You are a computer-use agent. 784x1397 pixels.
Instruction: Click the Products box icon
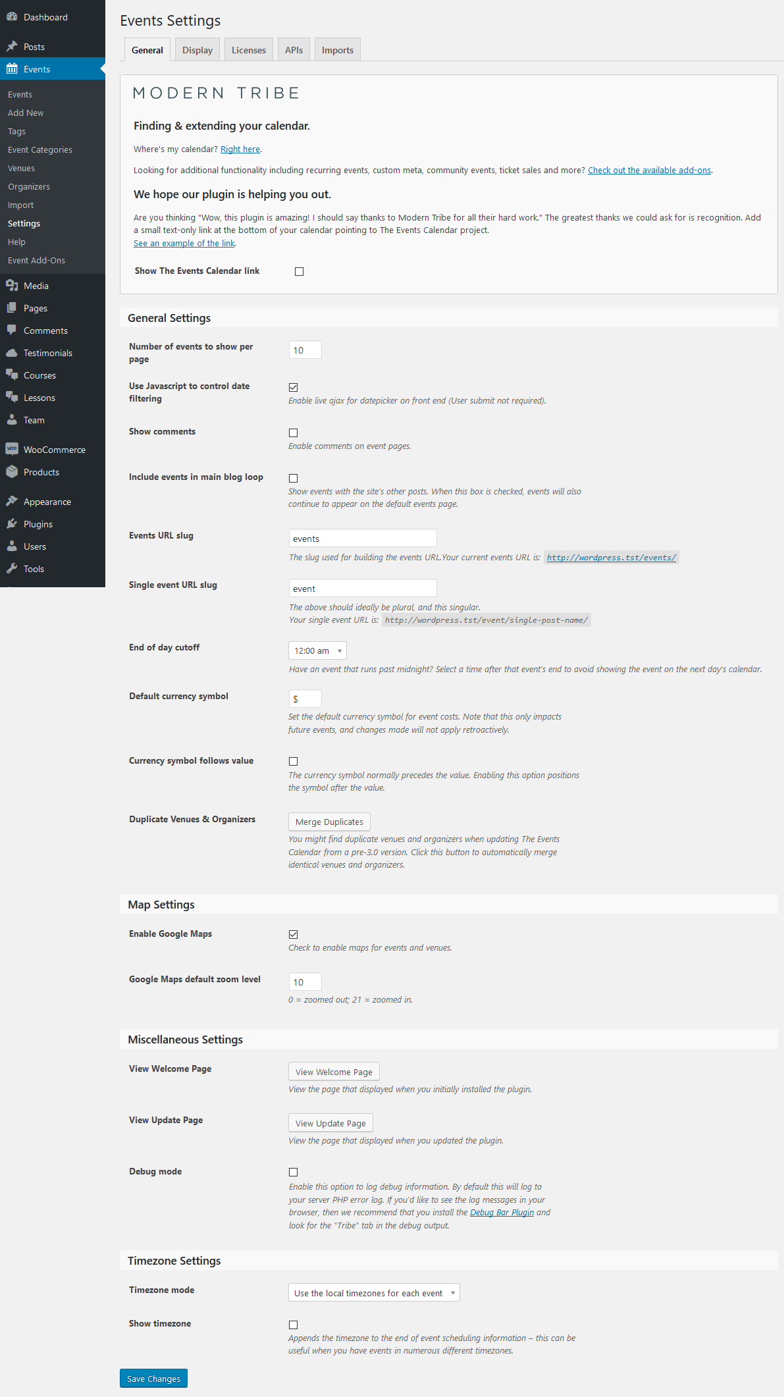(12, 472)
